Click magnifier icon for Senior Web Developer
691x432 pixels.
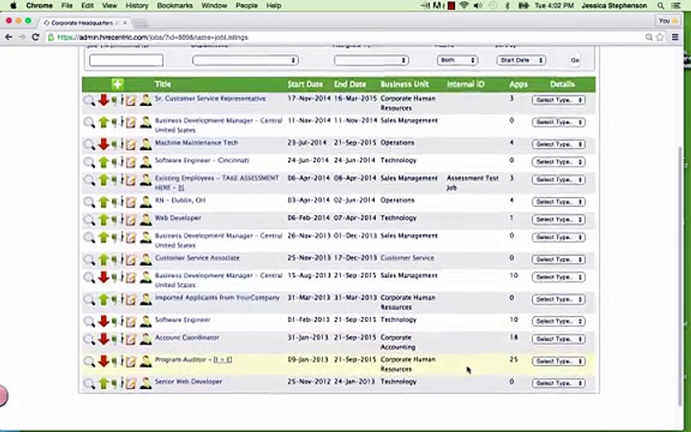(89, 383)
